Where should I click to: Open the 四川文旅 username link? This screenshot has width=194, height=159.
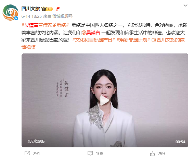(31, 9)
